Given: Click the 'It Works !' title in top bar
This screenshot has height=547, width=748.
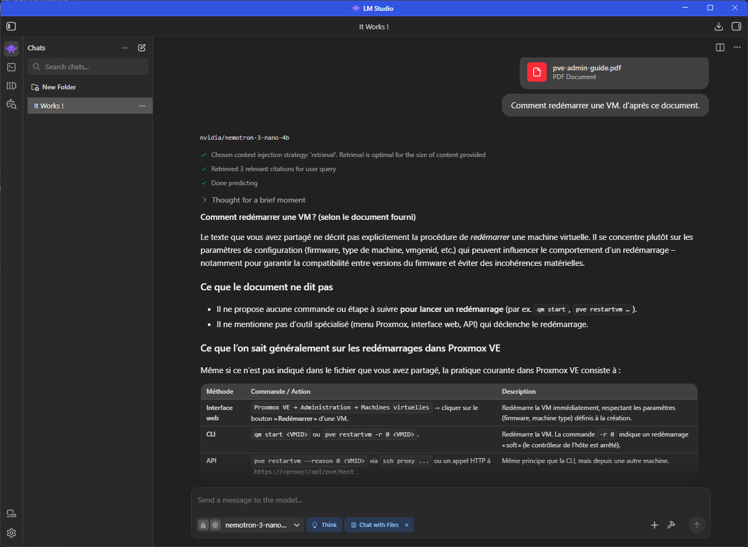Looking at the screenshot, I should point(374,27).
